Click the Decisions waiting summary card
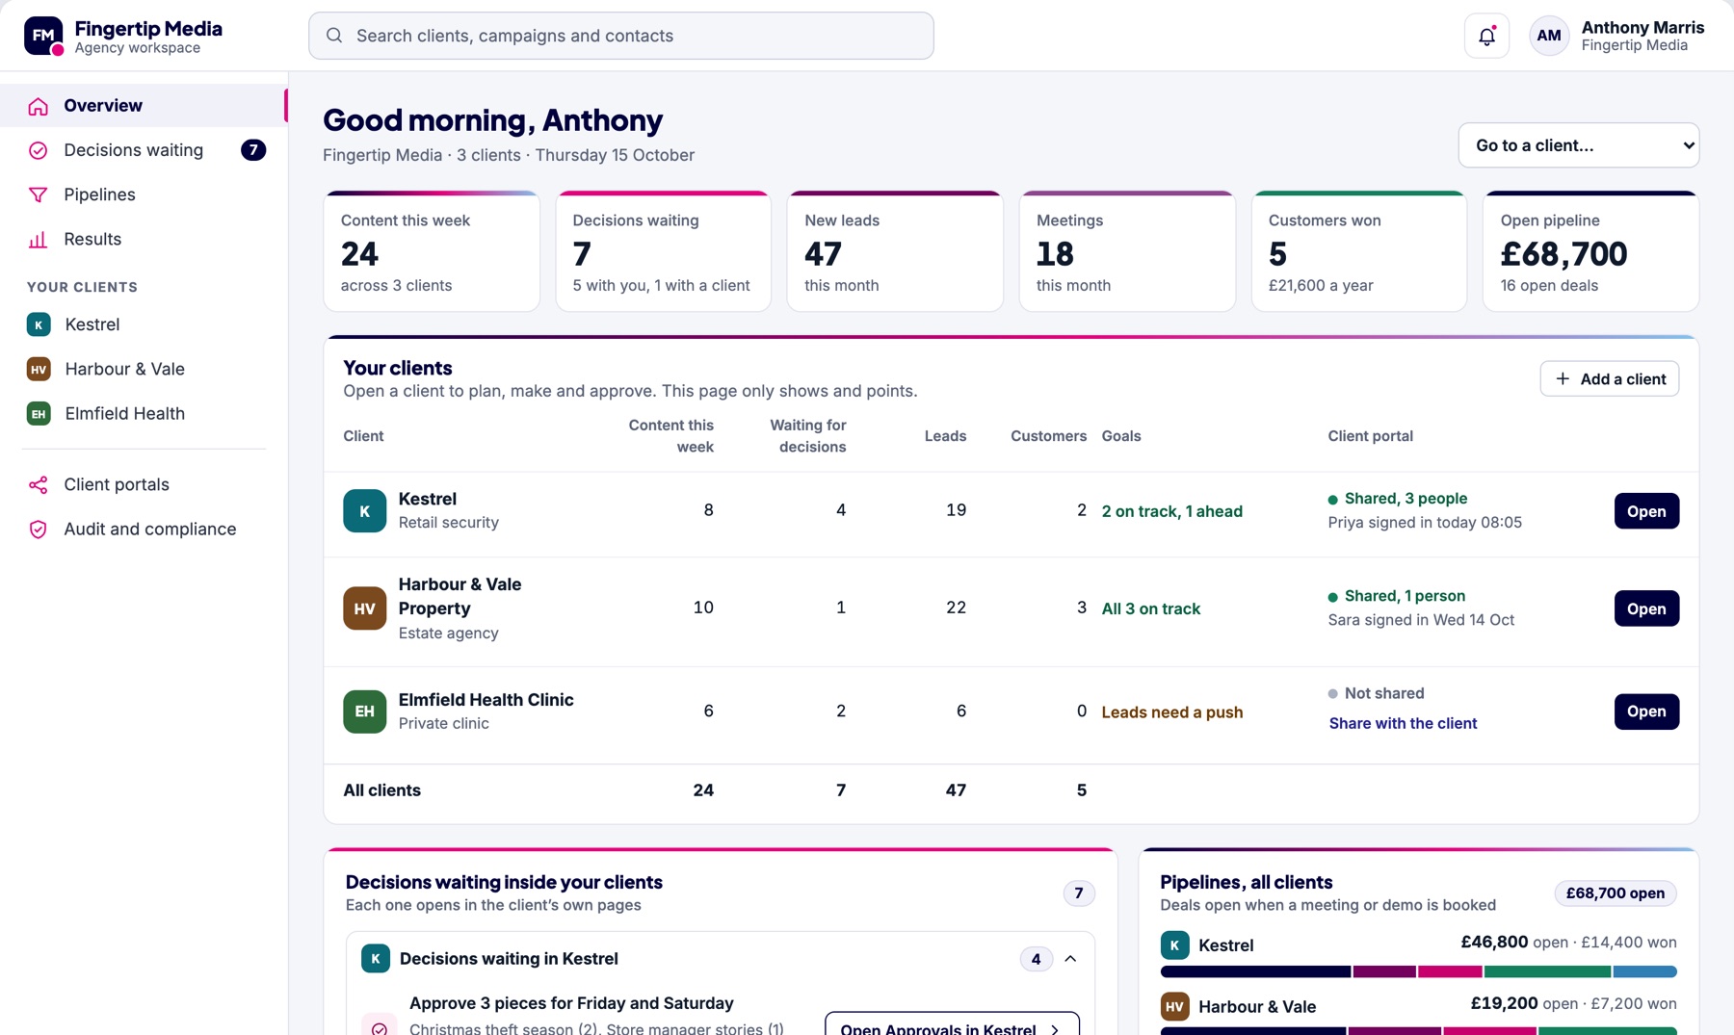Viewport: 1734px width, 1035px height. tap(663, 251)
